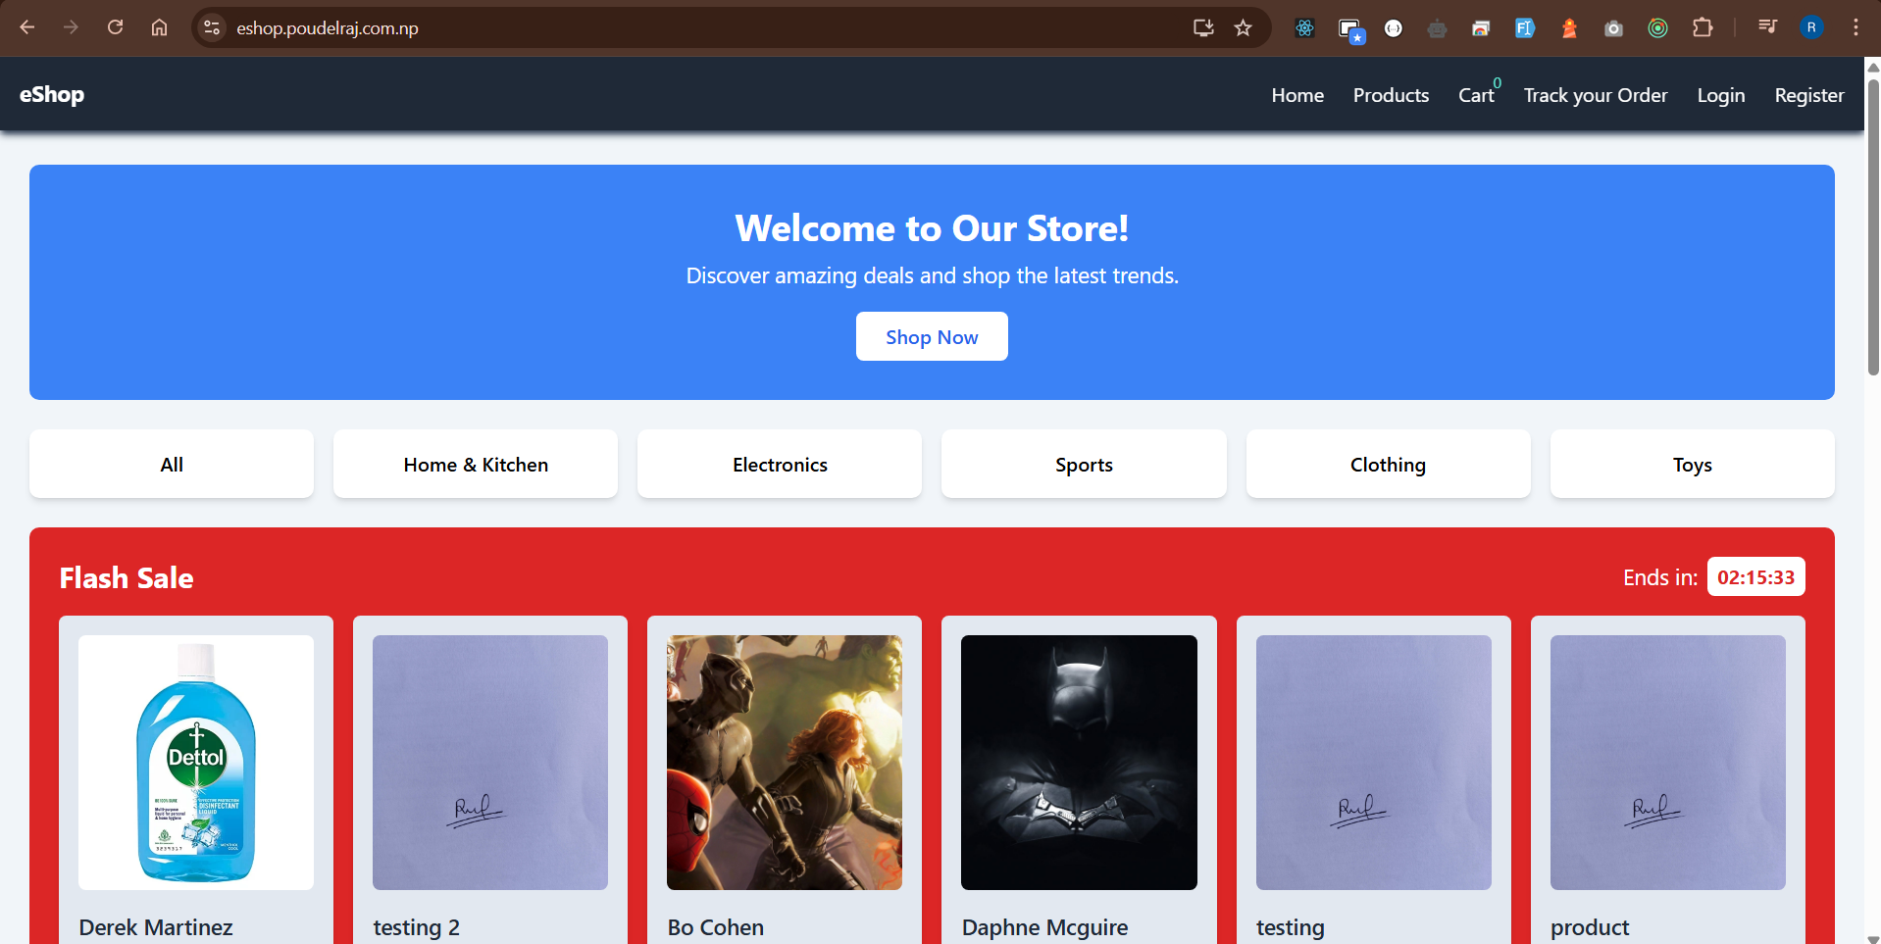The image size is (1881, 944).
Task: Open the curly braces JSON extension icon
Action: point(1394,28)
